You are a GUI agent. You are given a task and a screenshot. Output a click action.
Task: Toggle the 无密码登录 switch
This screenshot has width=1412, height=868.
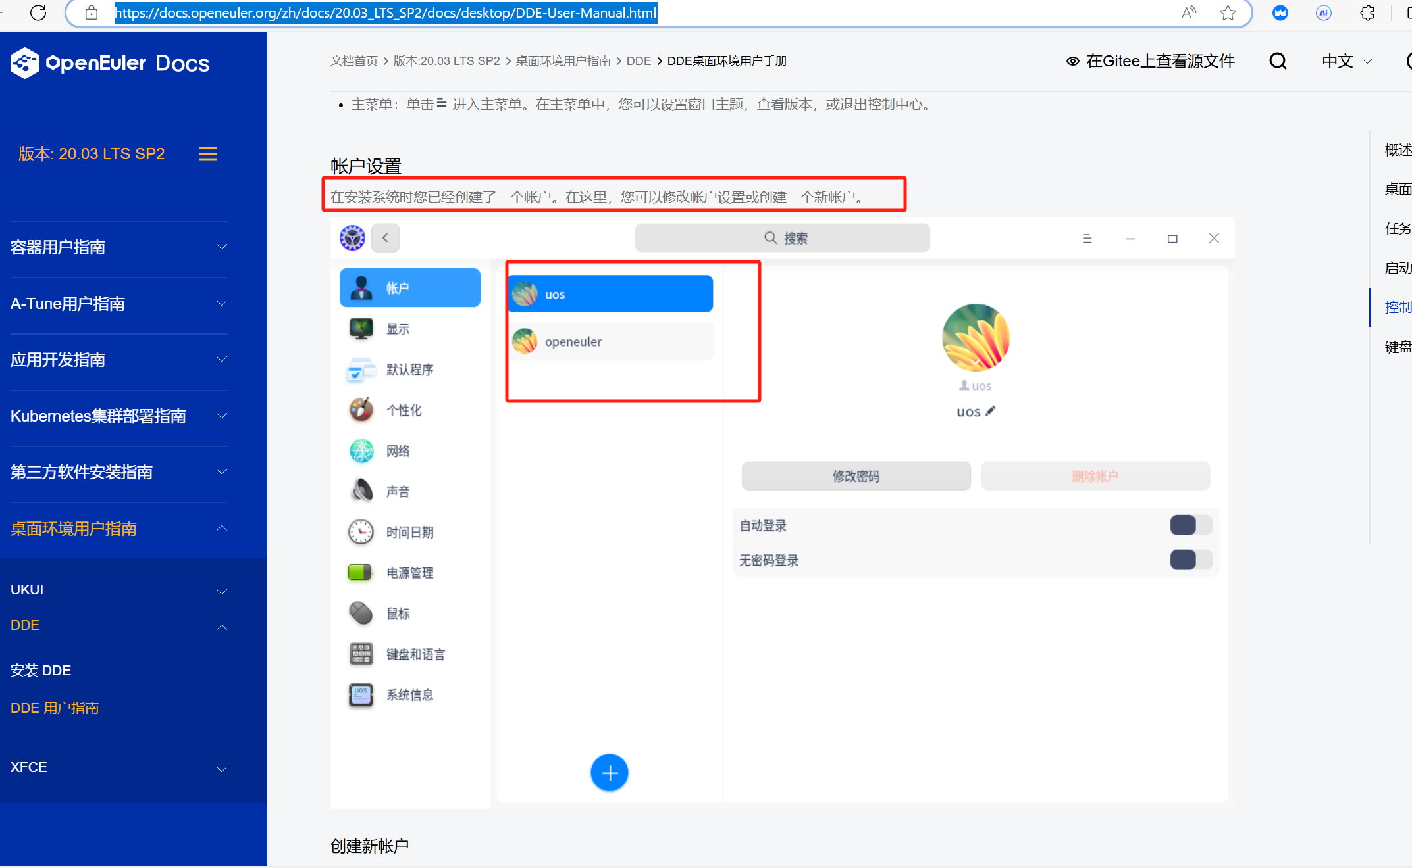coord(1190,560)
